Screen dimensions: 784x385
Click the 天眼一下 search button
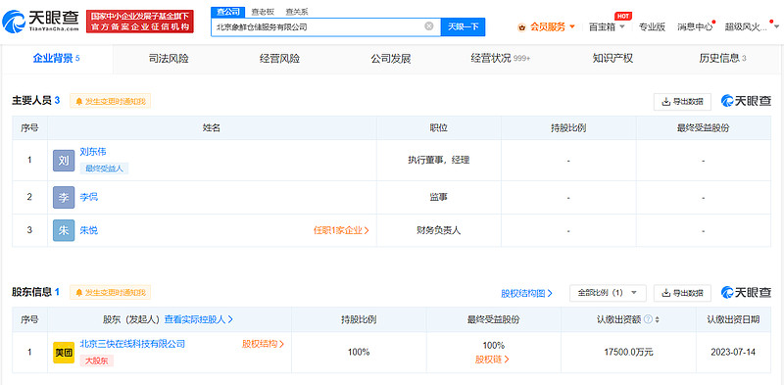463,27
